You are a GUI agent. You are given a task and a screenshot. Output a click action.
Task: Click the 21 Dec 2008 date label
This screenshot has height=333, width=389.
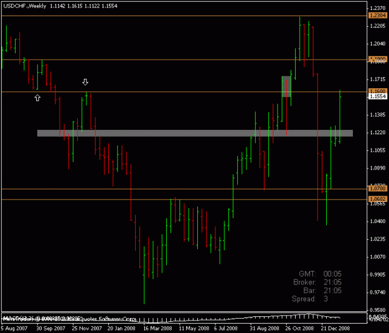coord(335,329)
